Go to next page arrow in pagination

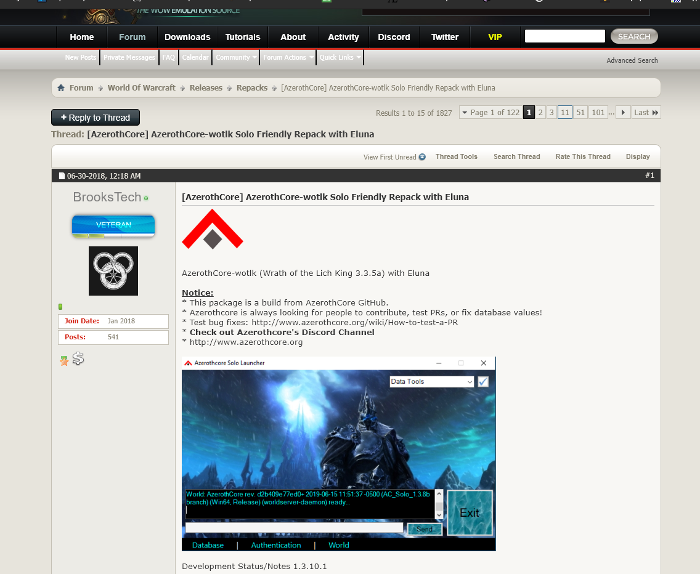click(623, 113)
